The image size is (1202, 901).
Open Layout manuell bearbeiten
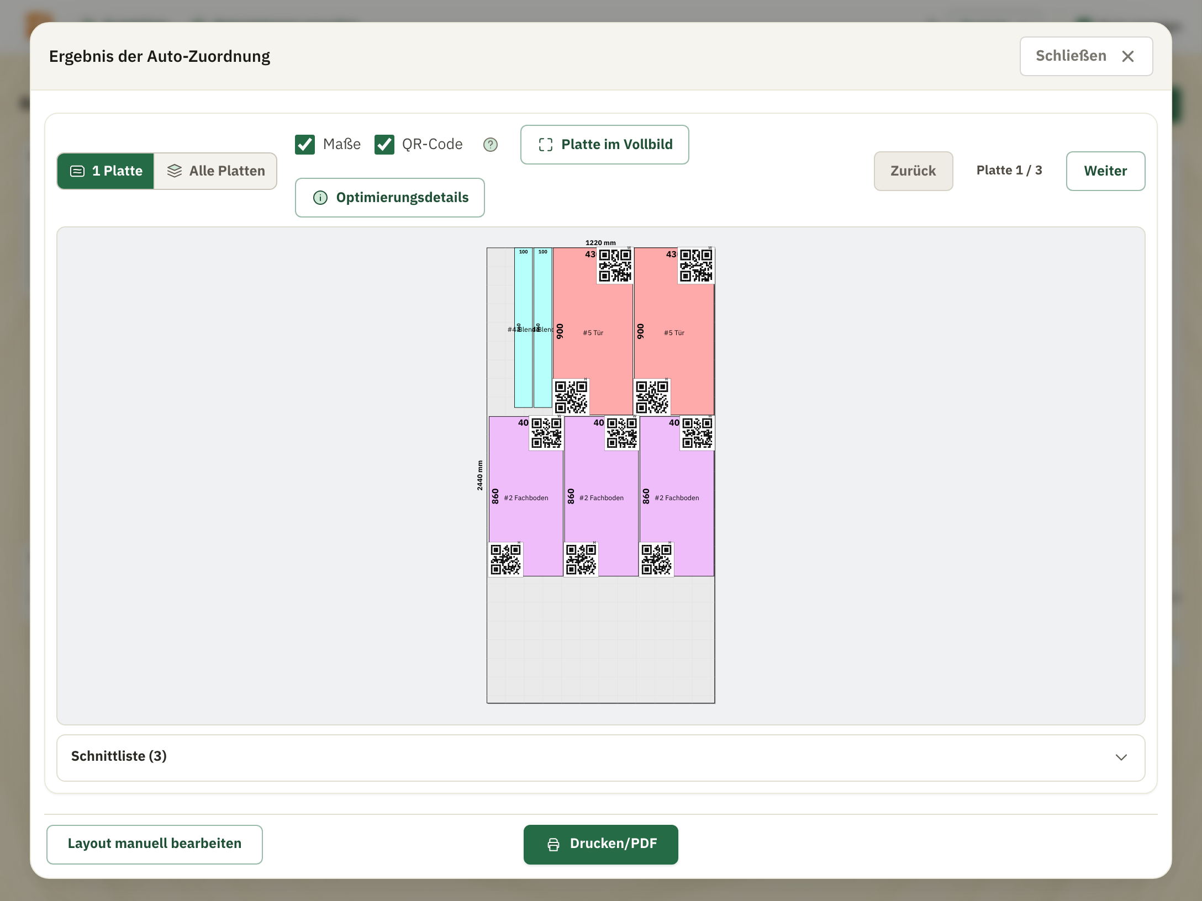tap(155, 844)
